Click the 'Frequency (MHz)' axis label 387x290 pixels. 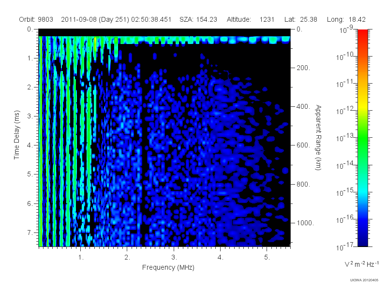168,268
